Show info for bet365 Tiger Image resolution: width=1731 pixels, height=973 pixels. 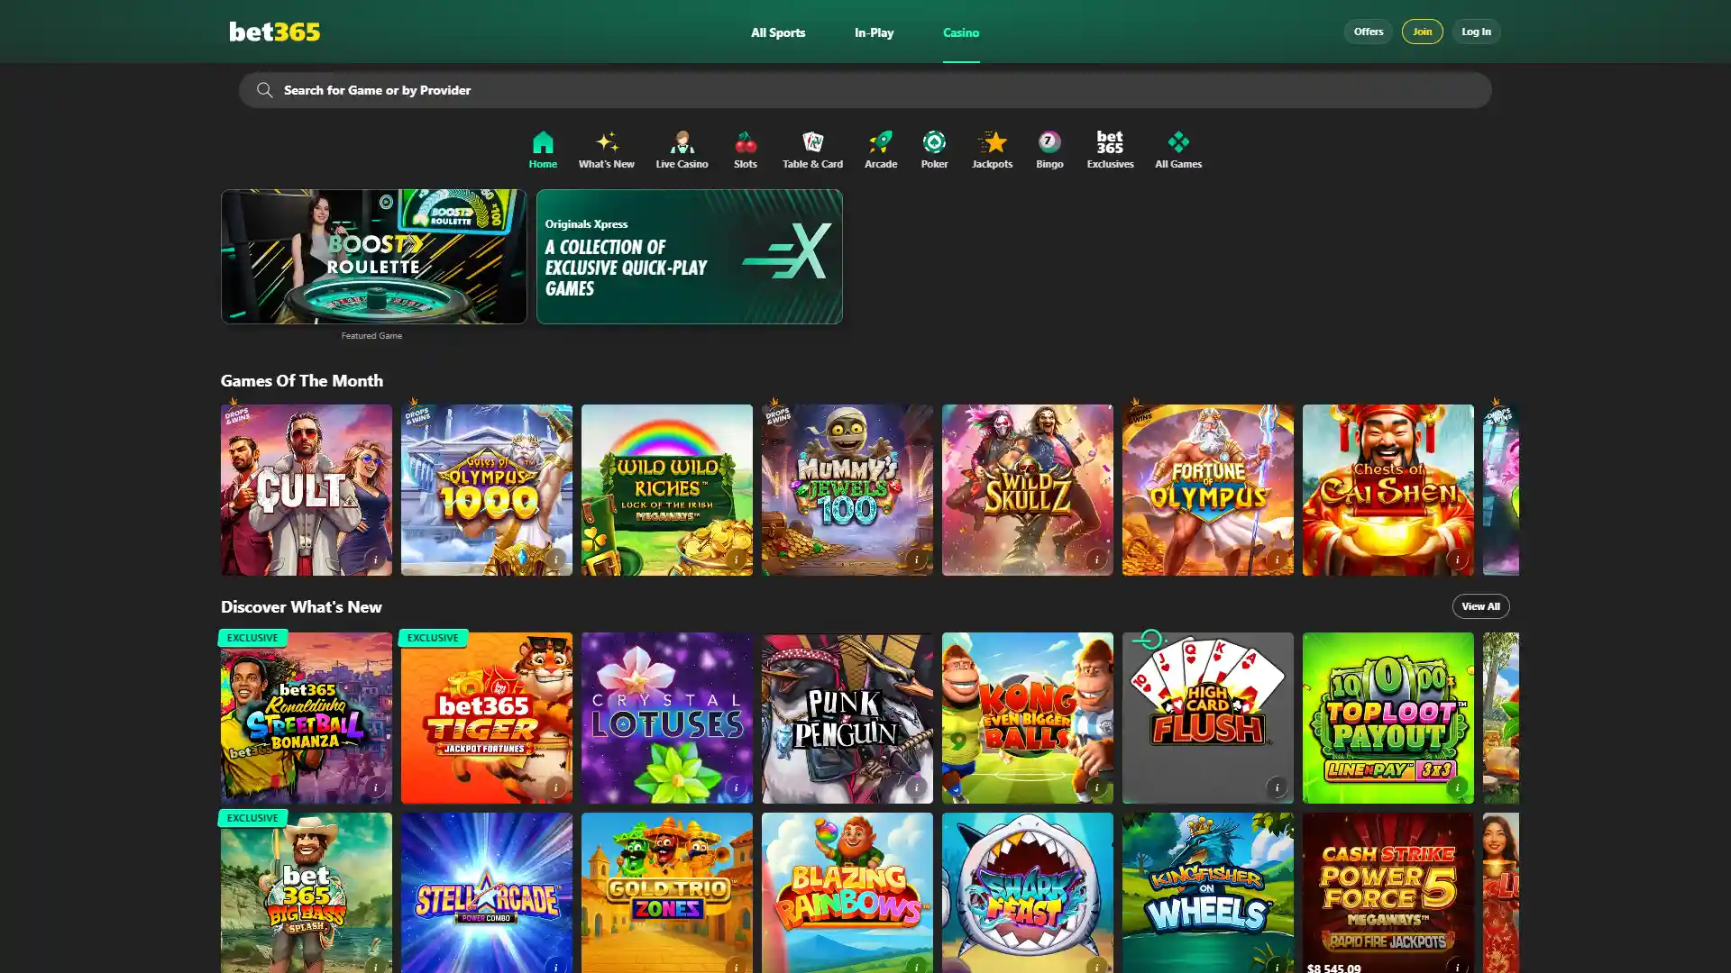[555, 787]
